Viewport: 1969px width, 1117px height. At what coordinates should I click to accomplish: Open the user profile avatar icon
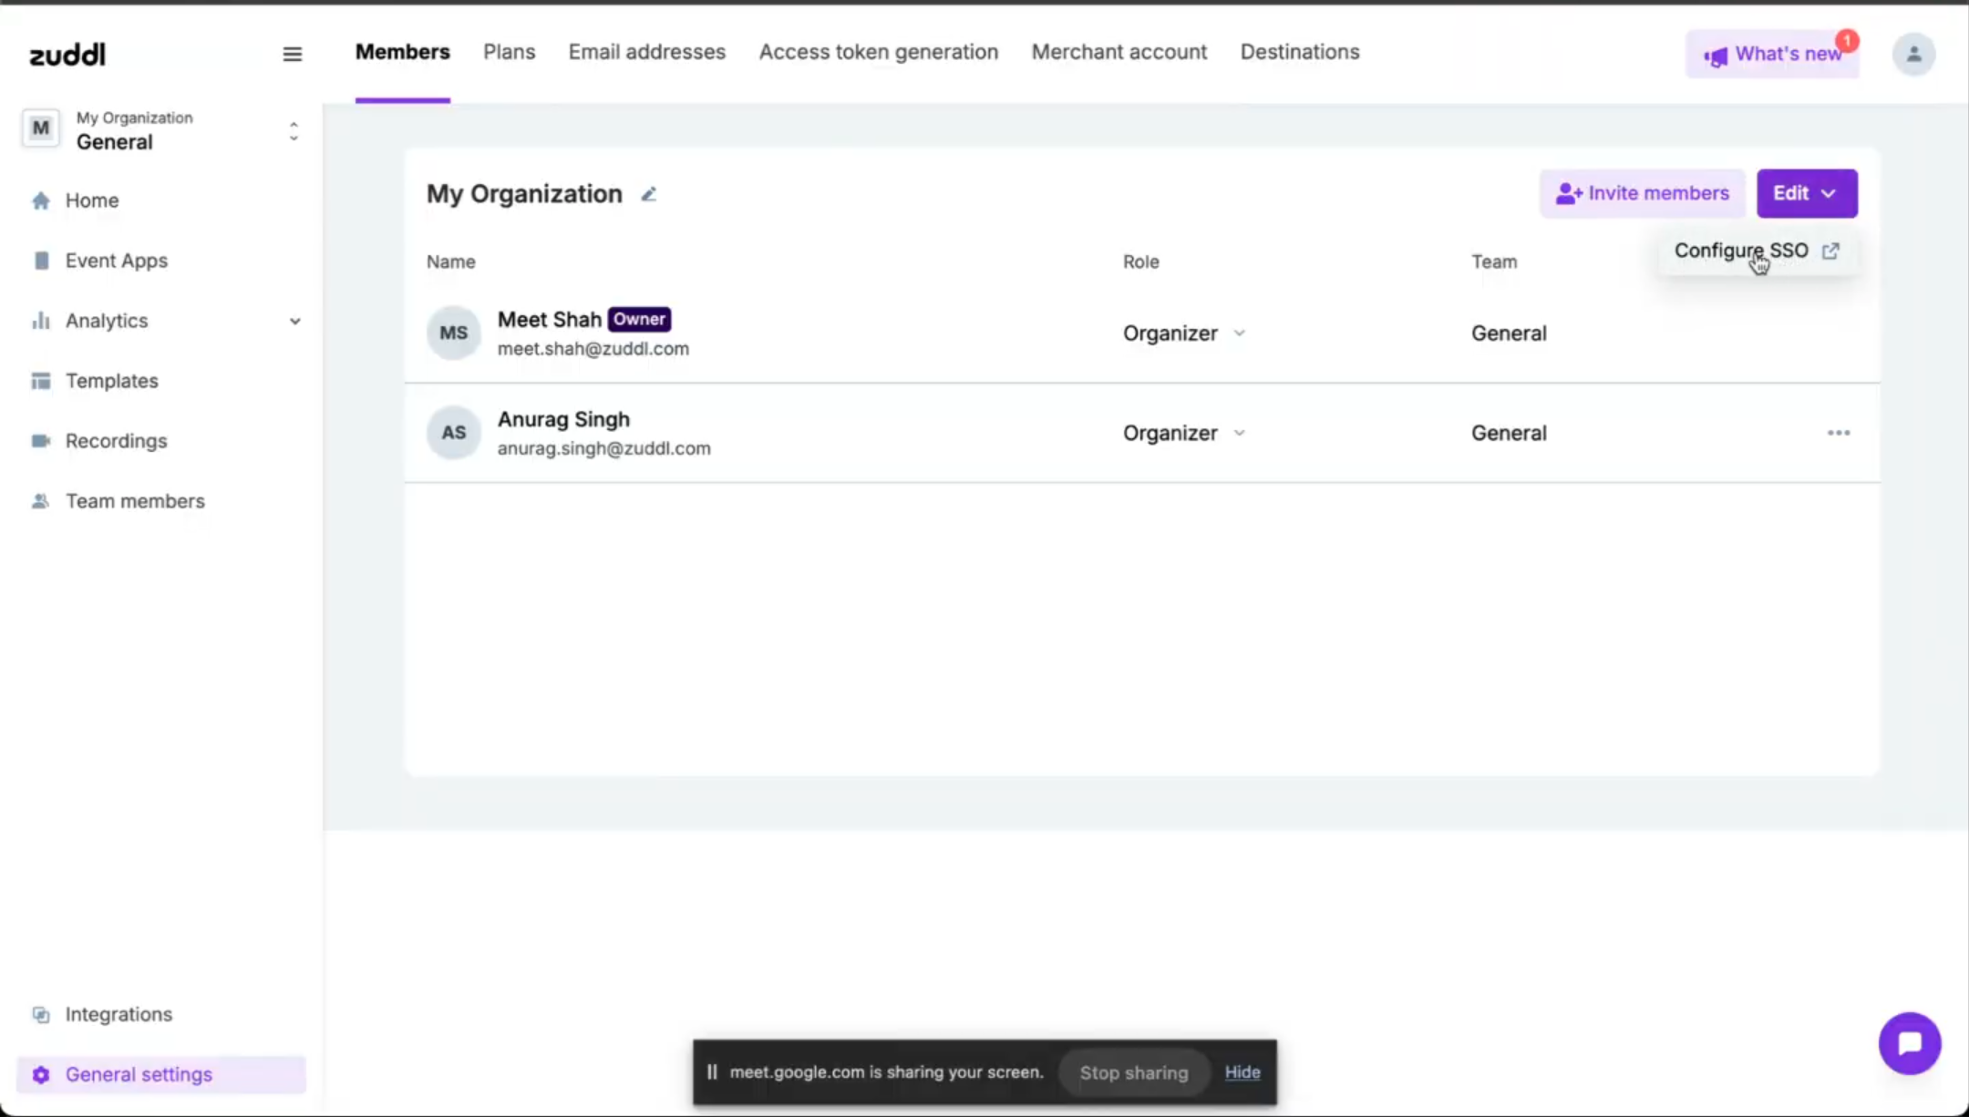point(1913,55)
